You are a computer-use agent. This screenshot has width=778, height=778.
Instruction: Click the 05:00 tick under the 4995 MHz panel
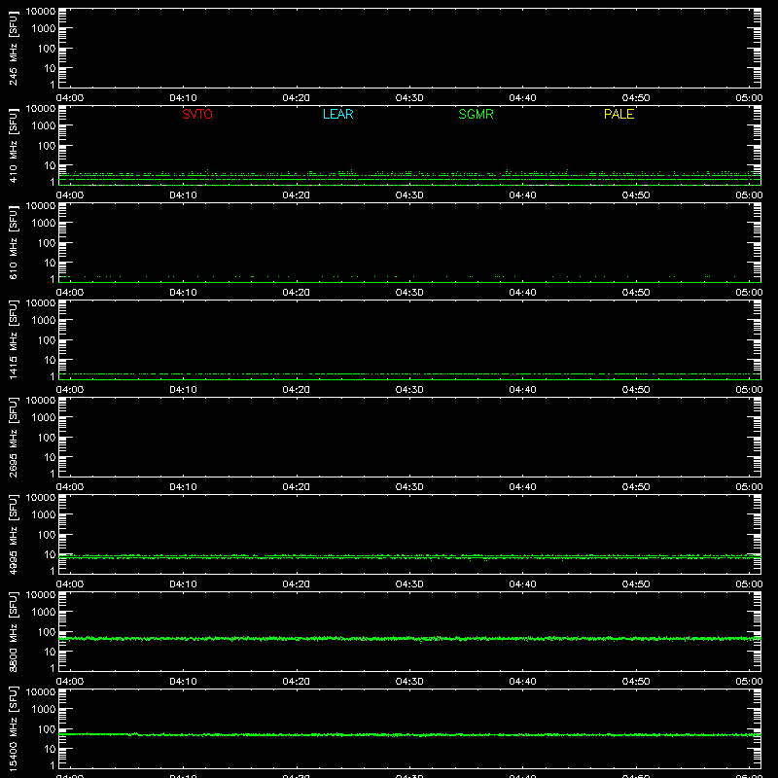749,584
